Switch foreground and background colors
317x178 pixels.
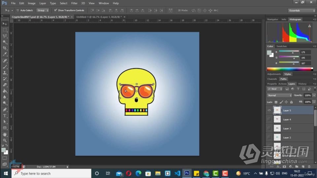(x=7, y=145)
